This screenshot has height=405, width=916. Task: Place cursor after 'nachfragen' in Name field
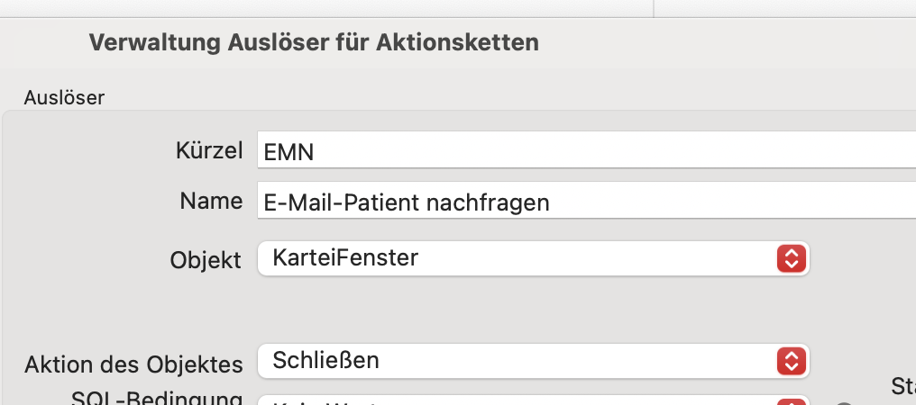pos(552,202)
